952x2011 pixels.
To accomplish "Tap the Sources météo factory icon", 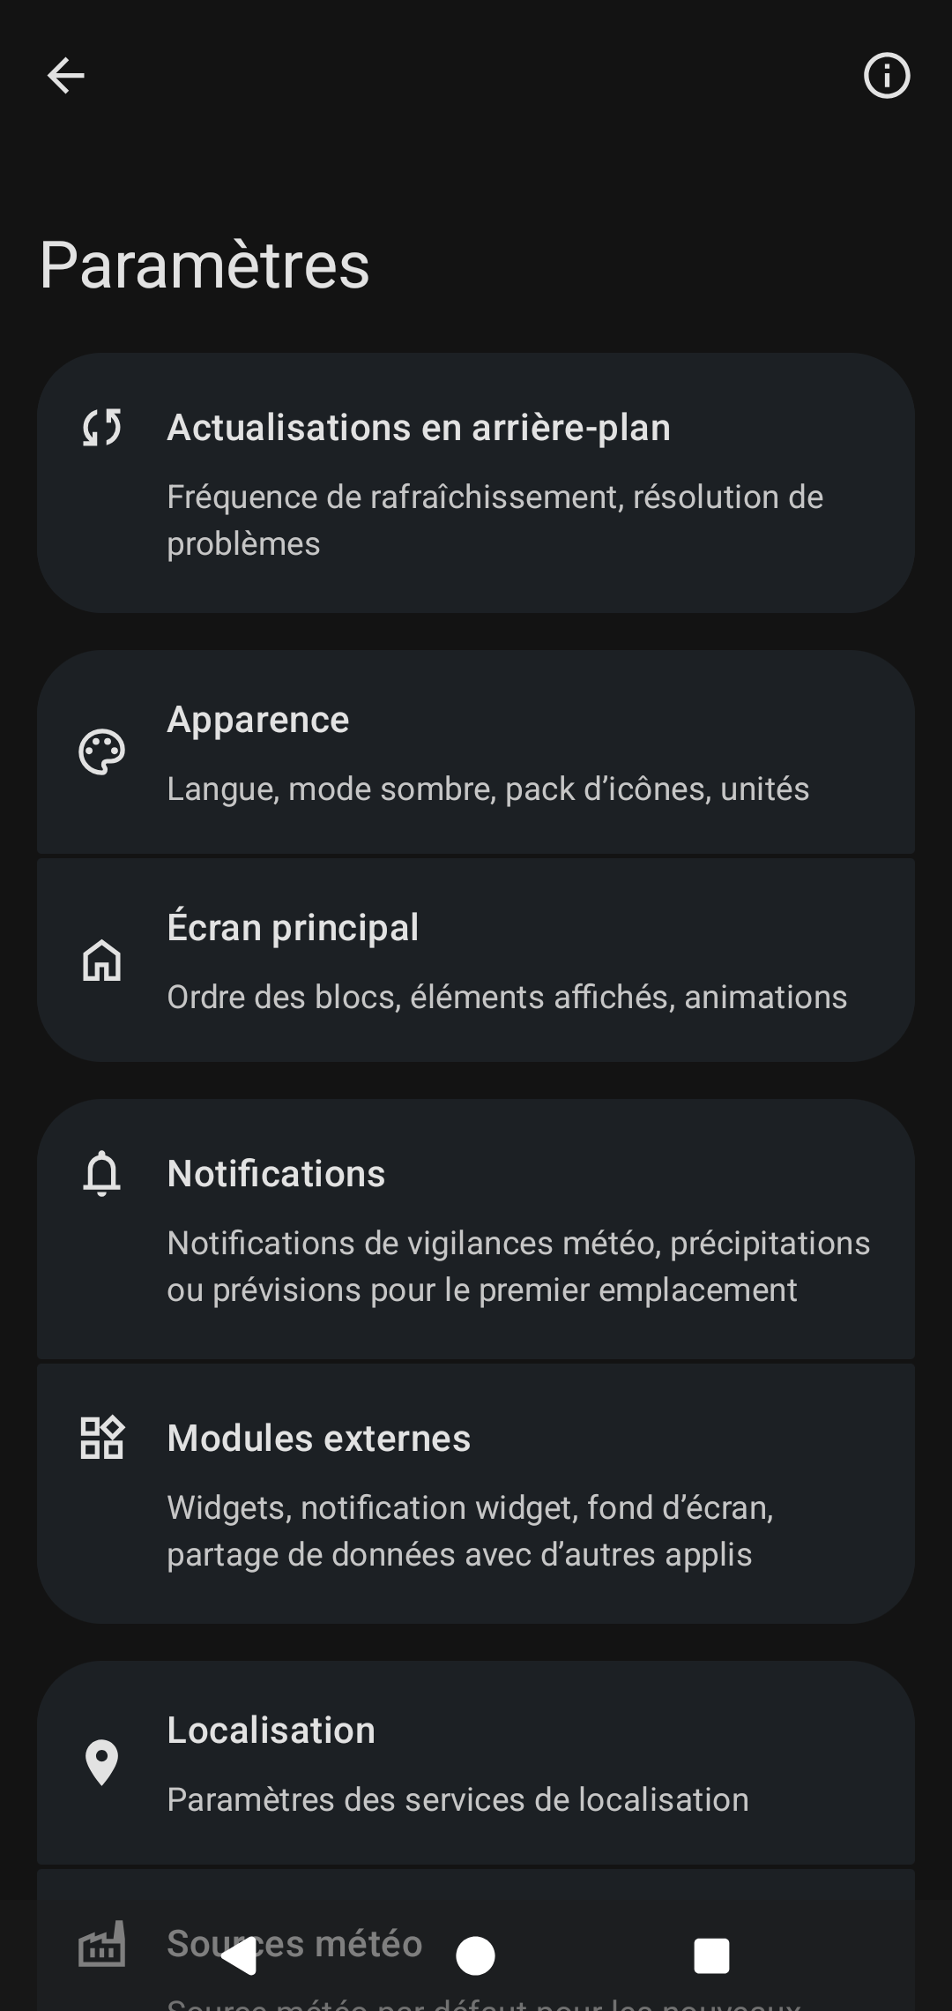I will point(102,1944).
